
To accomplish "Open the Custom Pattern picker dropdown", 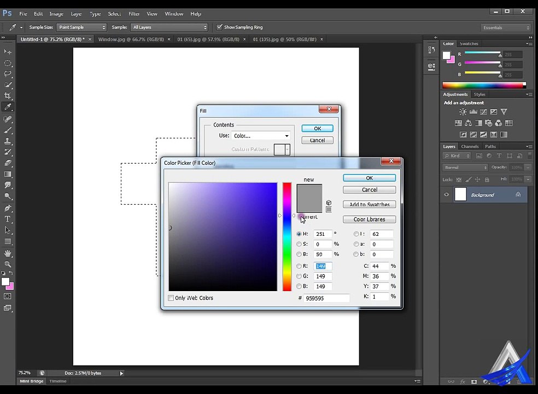I will (x=288, y=149).
